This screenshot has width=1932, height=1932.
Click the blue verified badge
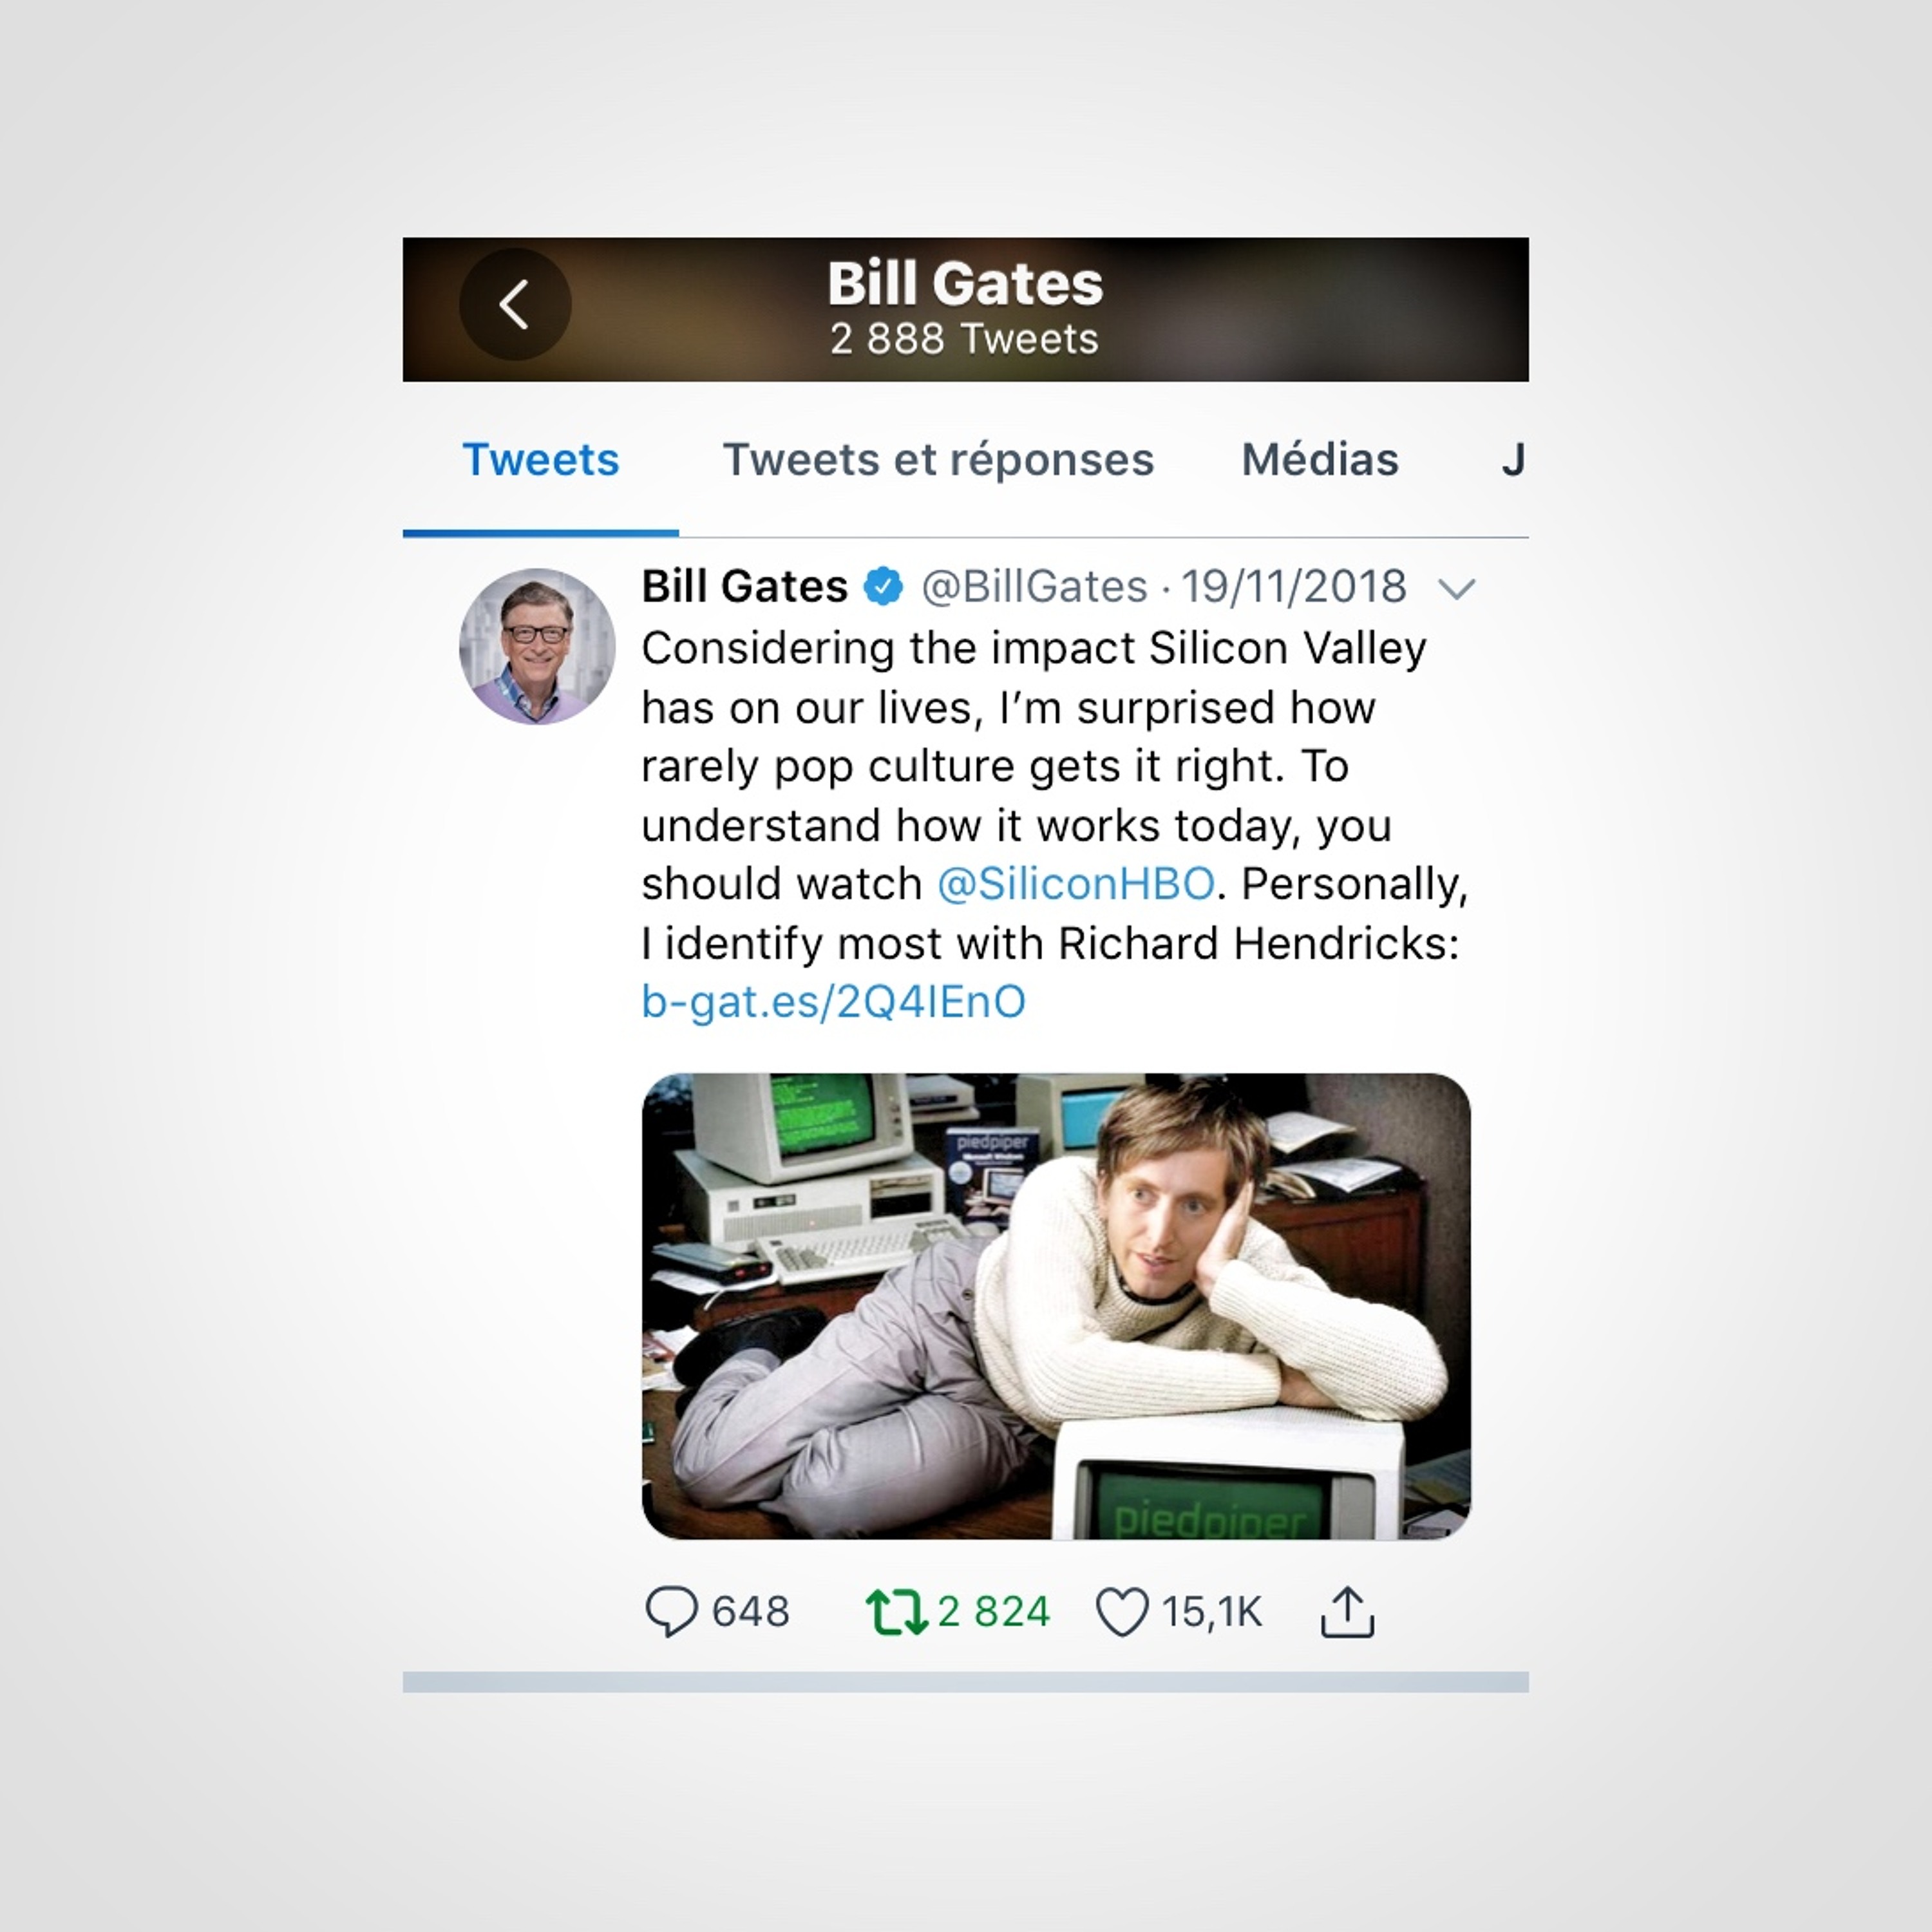pyautogui.click(x=883, y=586)
